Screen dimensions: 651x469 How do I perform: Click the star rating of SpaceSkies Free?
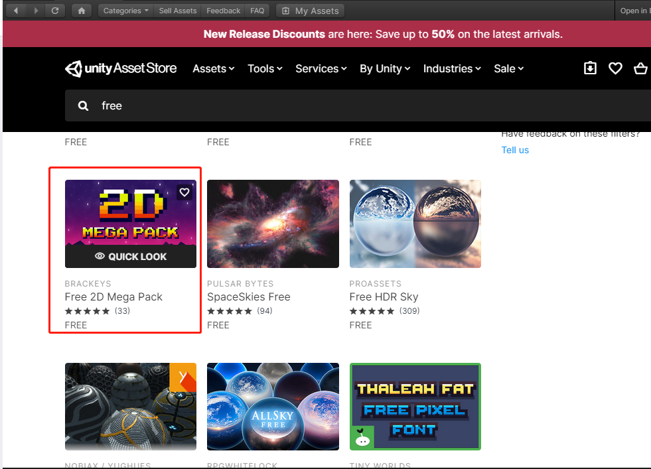pos(230,311)
